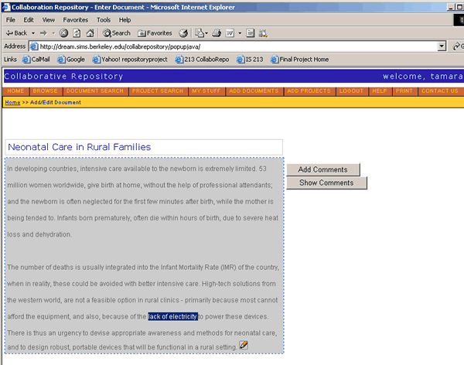
Task: Open PROJECT SEARCH navigation tab
Action: [x=158, y=91]
